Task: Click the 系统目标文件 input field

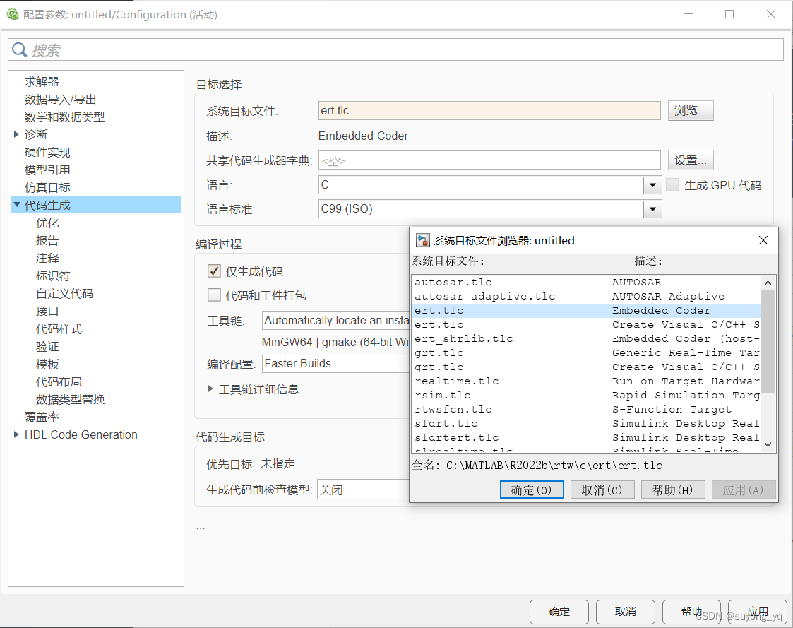Action: (489, 110)
